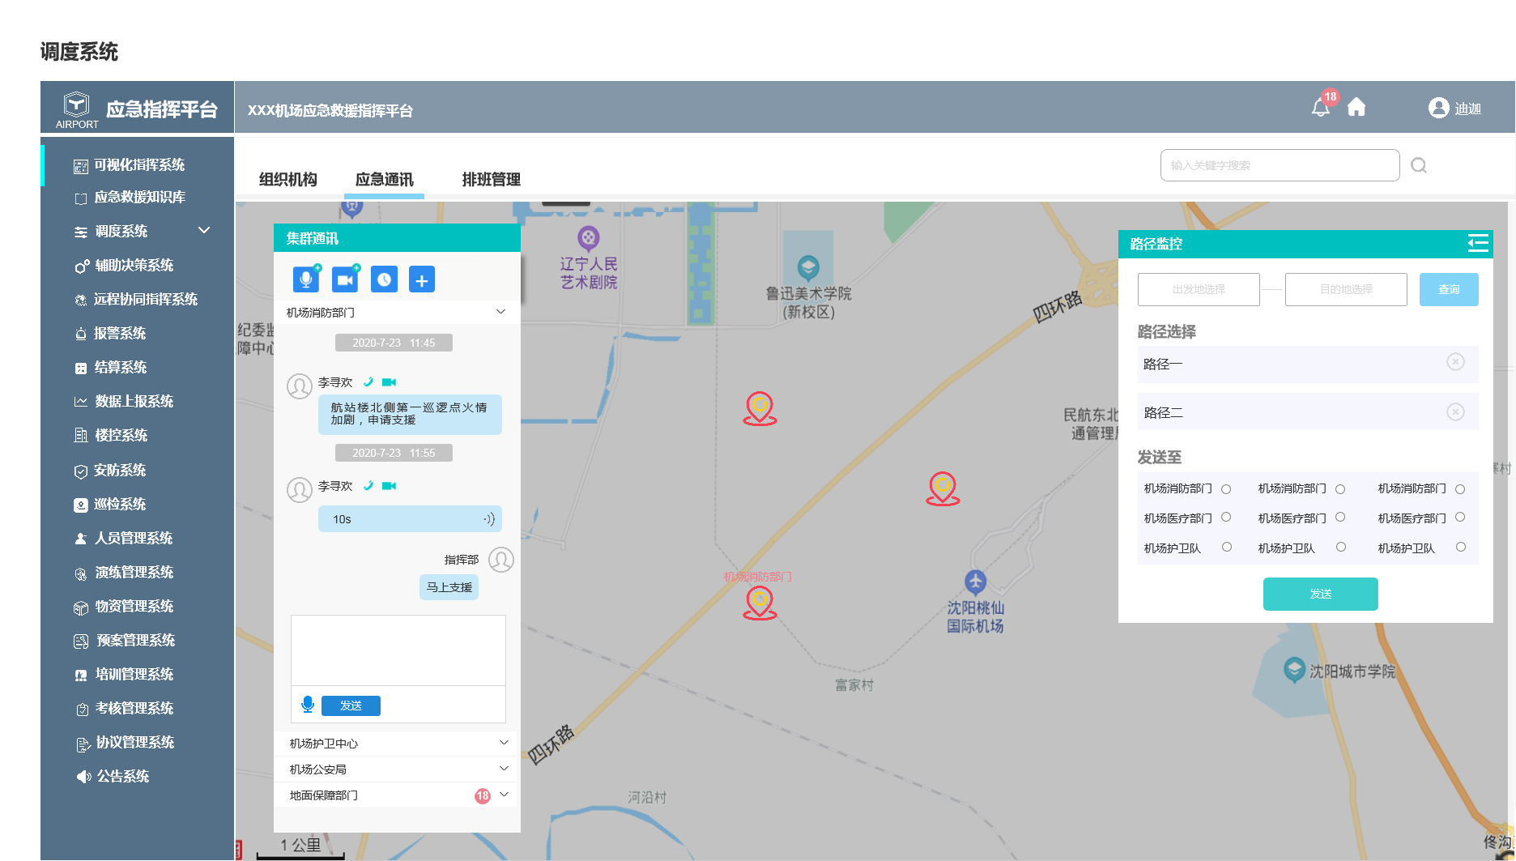This screenshot has width=1516, height=861.
Task: Select rightmost 机场医疗部门 radio button
Action: click(1460, 517)
